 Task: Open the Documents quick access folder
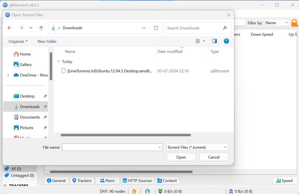tap(27, 117)
